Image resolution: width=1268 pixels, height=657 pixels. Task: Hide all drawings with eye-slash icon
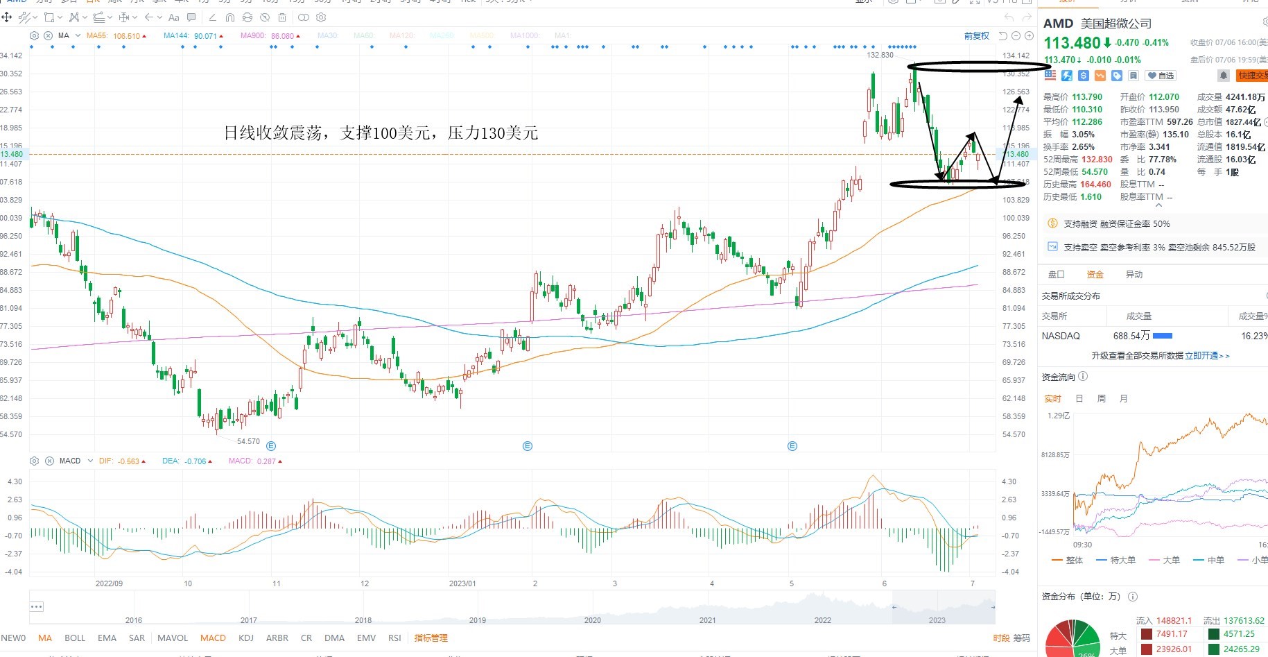pos(265,17)
